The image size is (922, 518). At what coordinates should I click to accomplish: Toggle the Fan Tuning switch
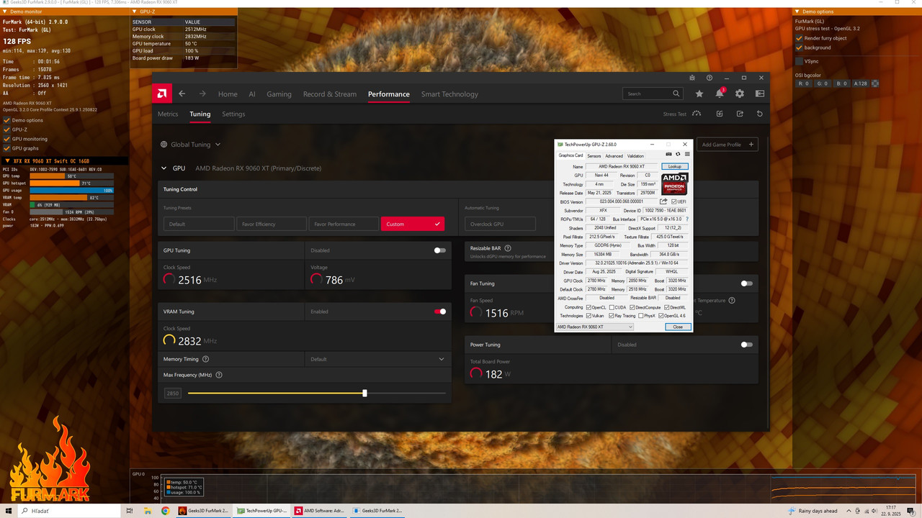746,283
